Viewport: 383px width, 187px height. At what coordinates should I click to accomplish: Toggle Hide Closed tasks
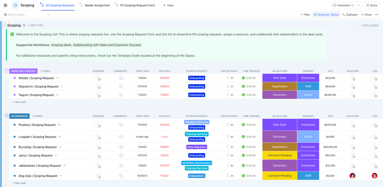pos(369,25)
